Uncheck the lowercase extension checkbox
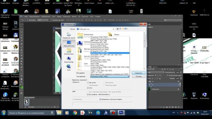 pyautogui.click(x=100, y=99)
